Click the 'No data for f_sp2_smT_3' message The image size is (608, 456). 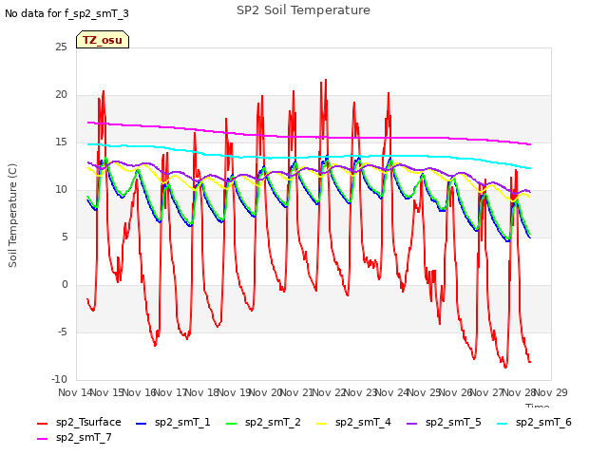pyautogui.click(x=66, y=13)
